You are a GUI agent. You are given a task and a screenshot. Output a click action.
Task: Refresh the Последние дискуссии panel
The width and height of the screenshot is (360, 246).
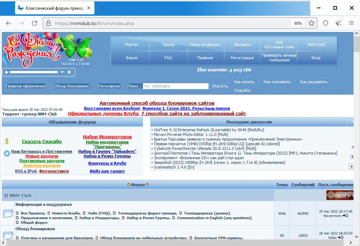[x=351, y=122]
